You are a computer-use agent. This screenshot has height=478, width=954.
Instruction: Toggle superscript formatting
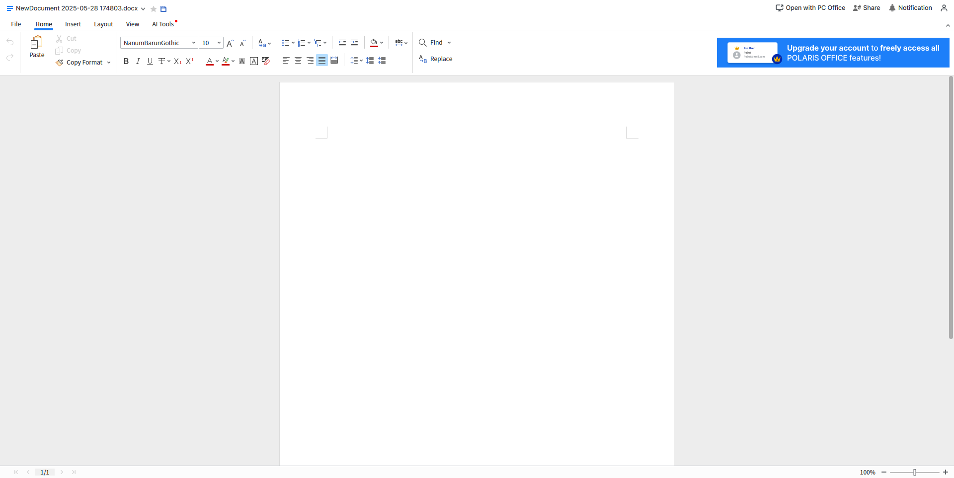coord(190,61)
